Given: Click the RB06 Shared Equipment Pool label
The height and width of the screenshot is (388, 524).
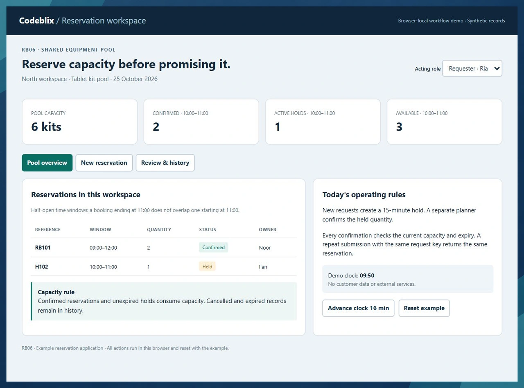Looking at the screenshot, I should (x=68, y=50).
